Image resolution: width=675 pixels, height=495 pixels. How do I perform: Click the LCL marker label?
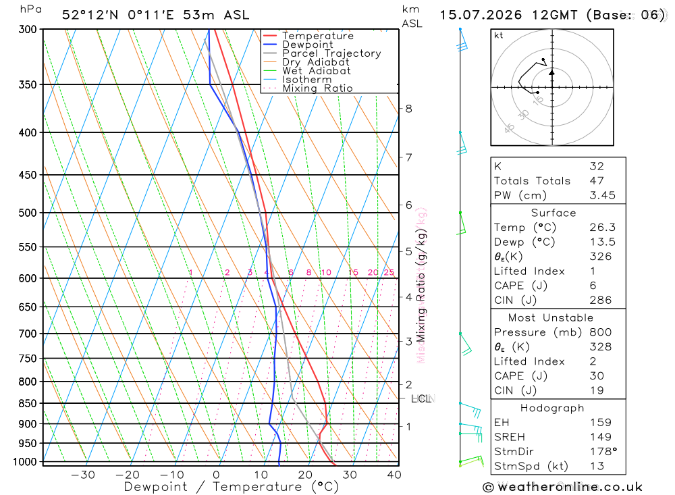[x=423, y=399]
